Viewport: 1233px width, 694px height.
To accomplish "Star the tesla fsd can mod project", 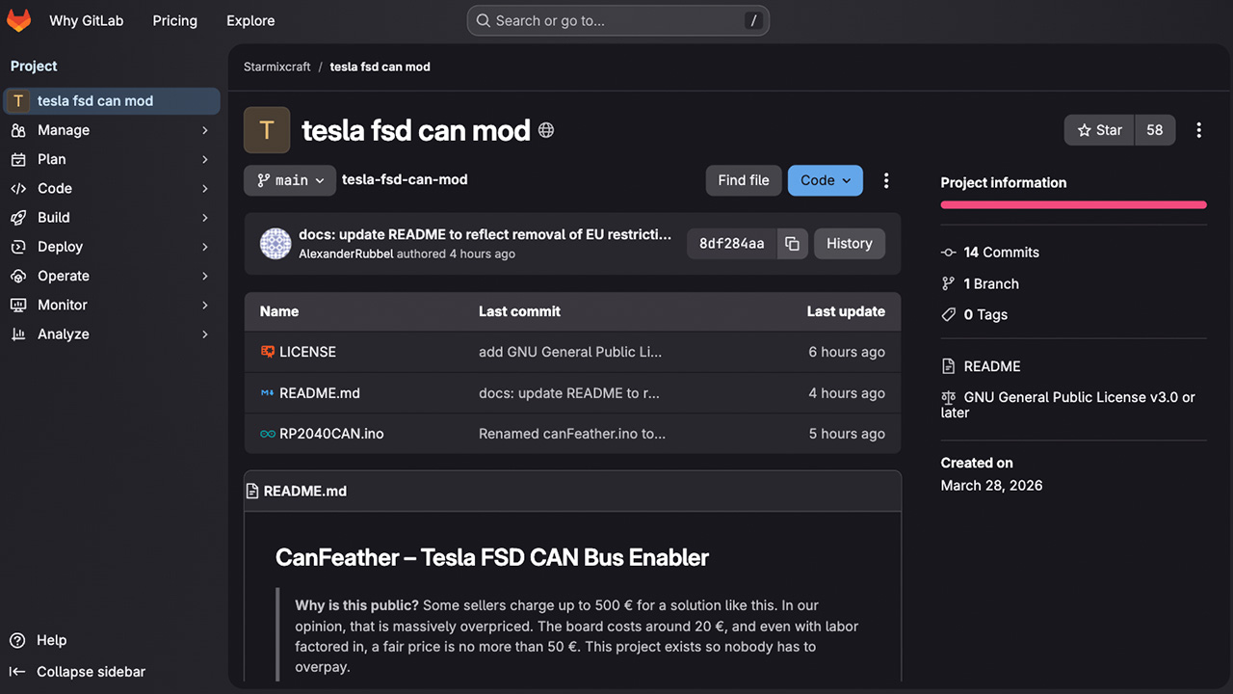I will [x=1100, y=130].
